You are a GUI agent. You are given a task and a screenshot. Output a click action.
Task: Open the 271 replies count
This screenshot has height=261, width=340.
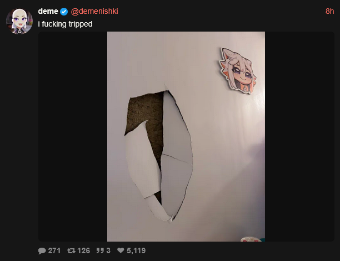click(x=54, y=250)
